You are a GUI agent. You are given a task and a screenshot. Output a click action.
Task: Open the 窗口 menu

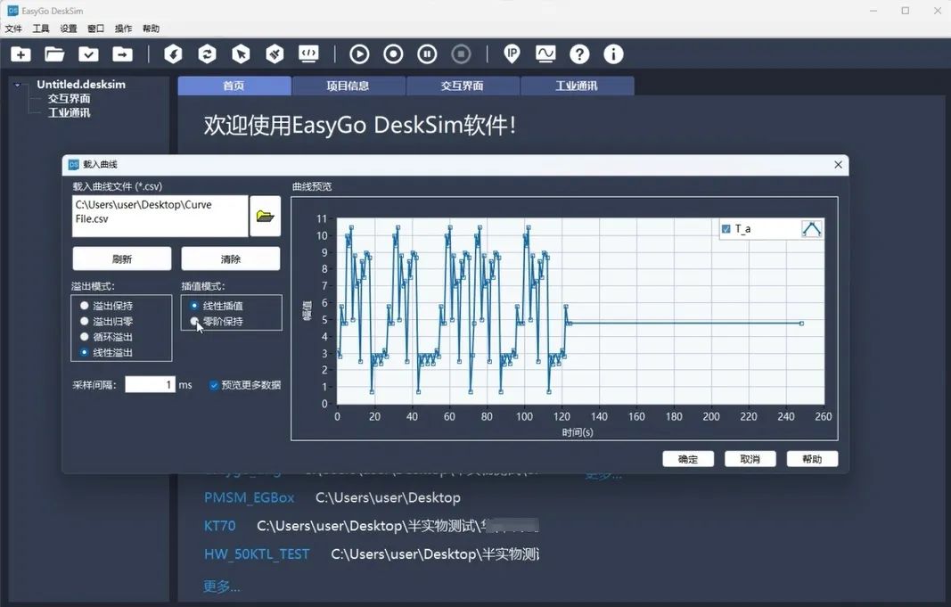pos(96,29)
